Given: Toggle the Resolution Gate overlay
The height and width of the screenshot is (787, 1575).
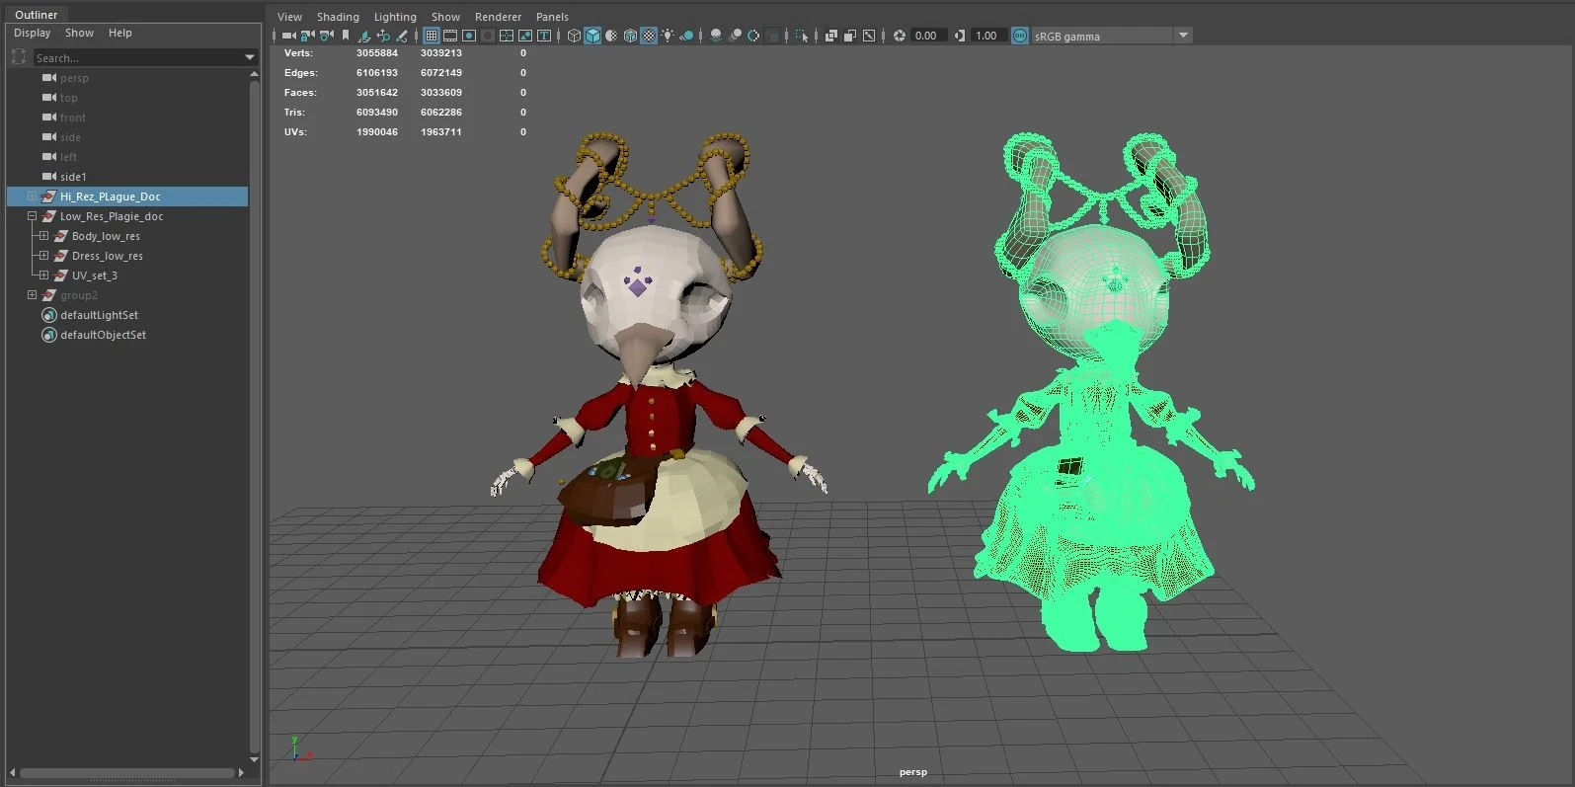Looking at the screenshot, I should point(469,36).
